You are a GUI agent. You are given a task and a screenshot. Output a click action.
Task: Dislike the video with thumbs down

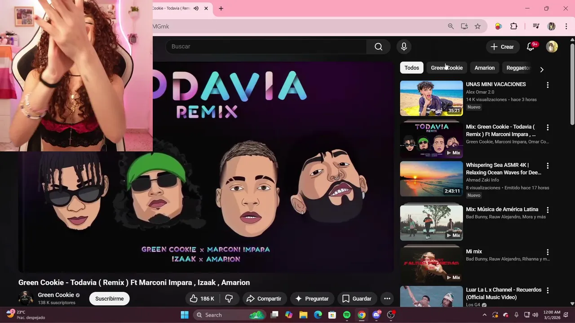click(x=229, y=299)
